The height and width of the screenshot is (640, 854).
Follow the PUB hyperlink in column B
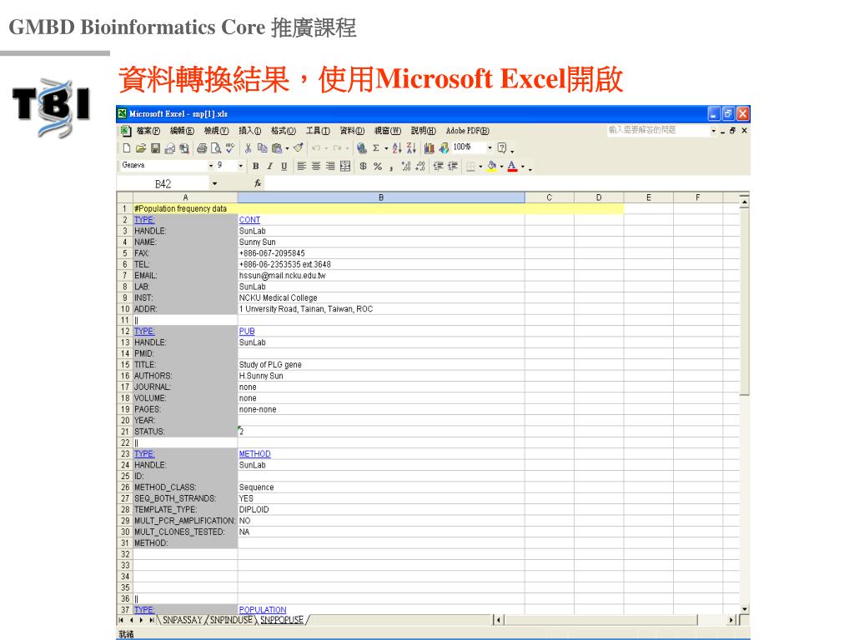247,331
